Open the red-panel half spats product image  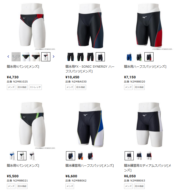(x=149, y=26)
